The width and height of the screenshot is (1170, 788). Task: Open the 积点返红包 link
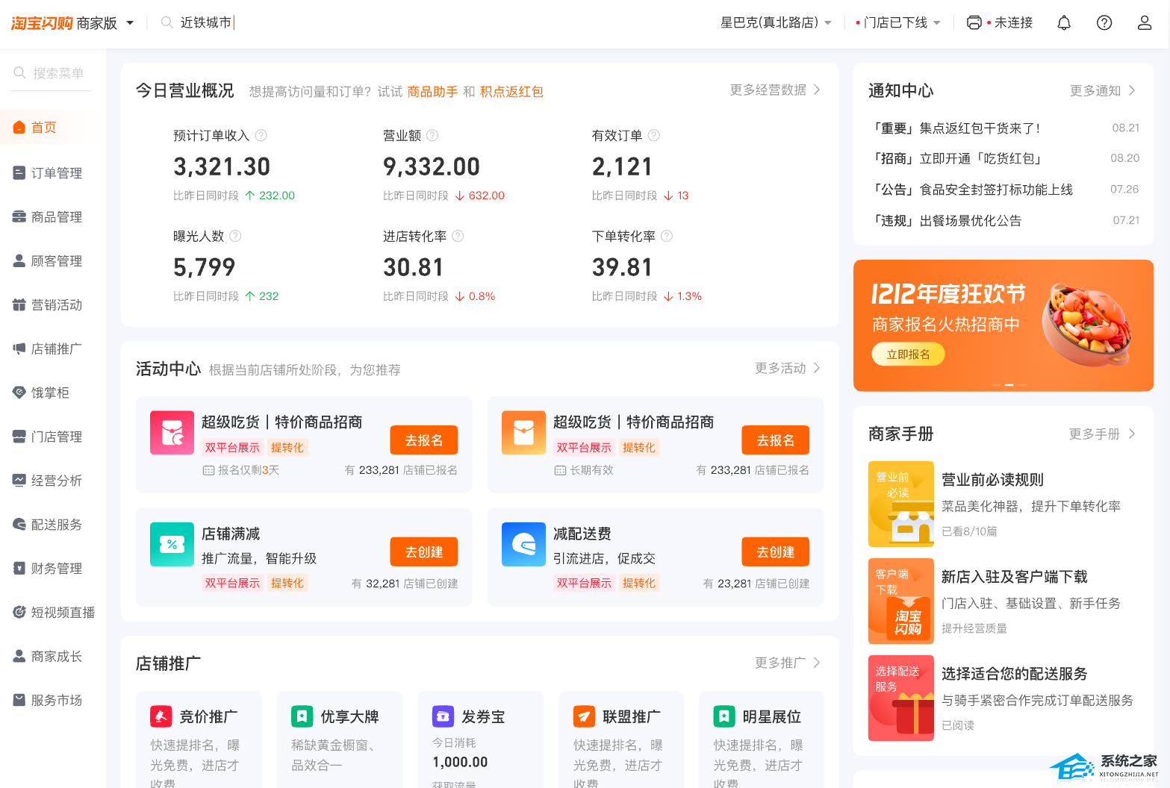pyautogui.click(x=511, y=92)
